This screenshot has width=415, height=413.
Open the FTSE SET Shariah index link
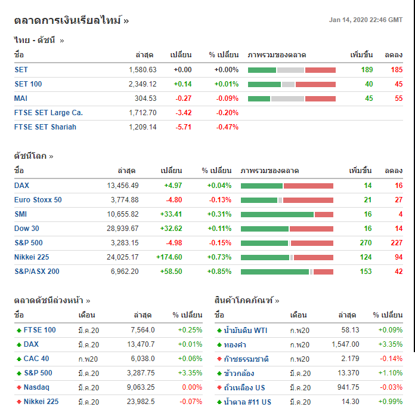tap(45, 127)
